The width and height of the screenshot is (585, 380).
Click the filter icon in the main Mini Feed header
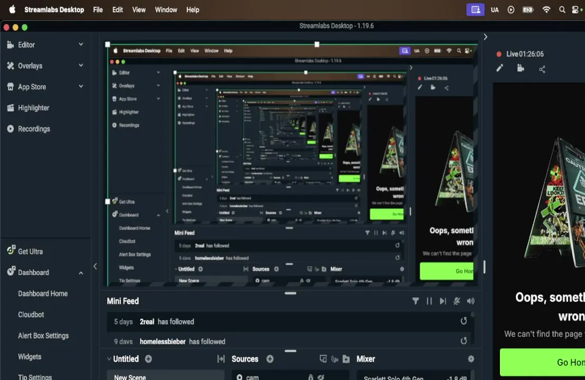(415, 301)
